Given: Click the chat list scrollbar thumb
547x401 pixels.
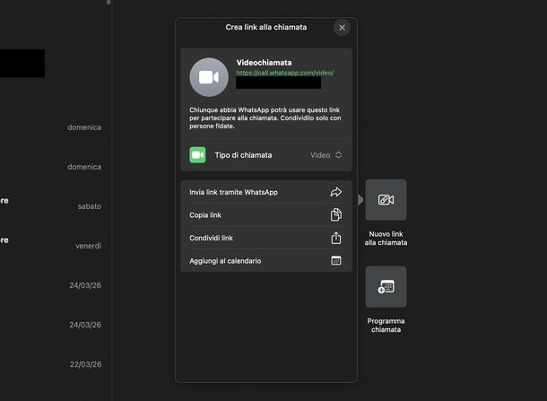Looking at the screenshot, I should 109,2.
